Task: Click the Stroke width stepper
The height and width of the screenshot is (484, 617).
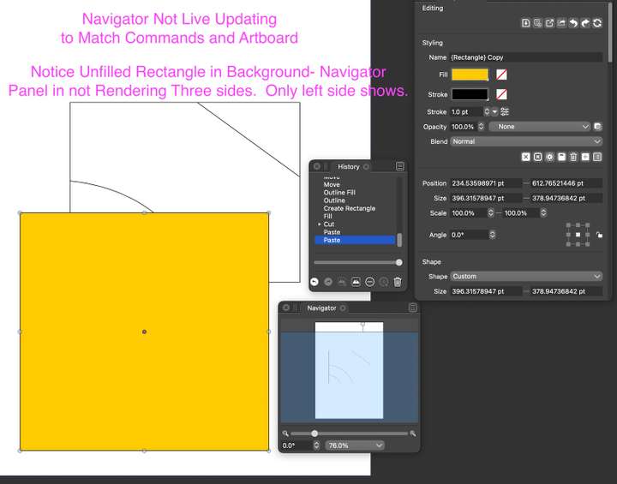Action: 487,111
